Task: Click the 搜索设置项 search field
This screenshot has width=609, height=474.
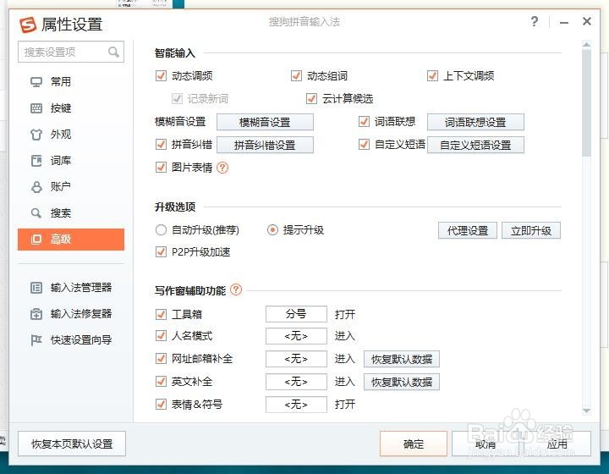Action: coord(71,52)
